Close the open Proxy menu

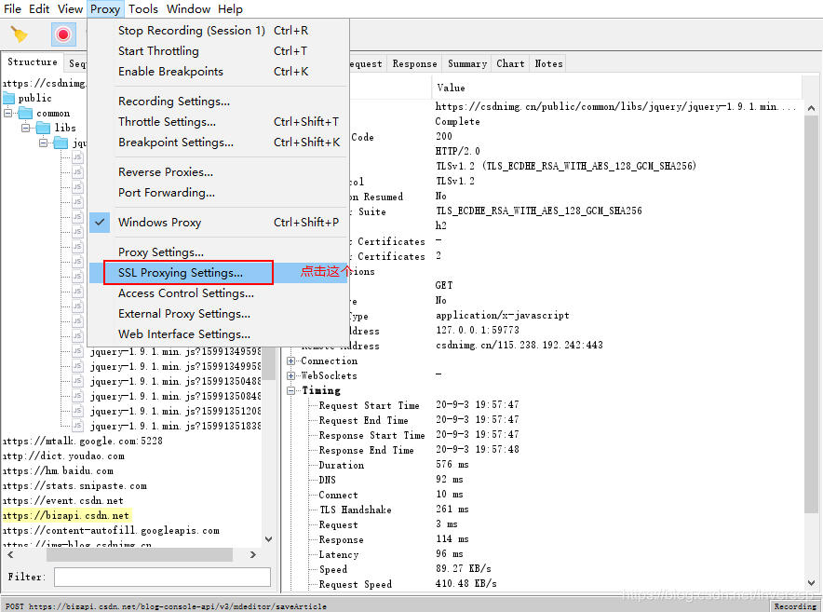click(105, 9)
